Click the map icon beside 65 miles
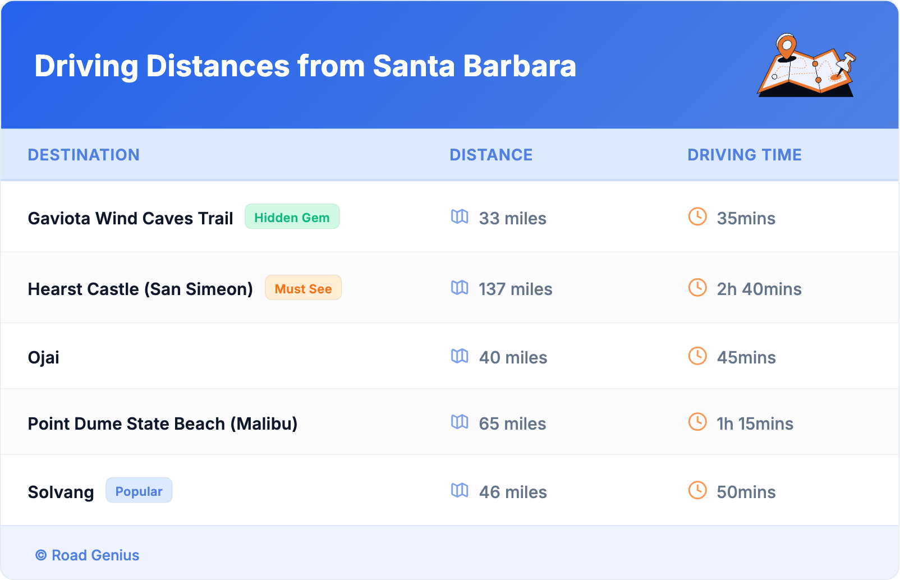This screenshot has width=900, height=580. coord(460,422)
